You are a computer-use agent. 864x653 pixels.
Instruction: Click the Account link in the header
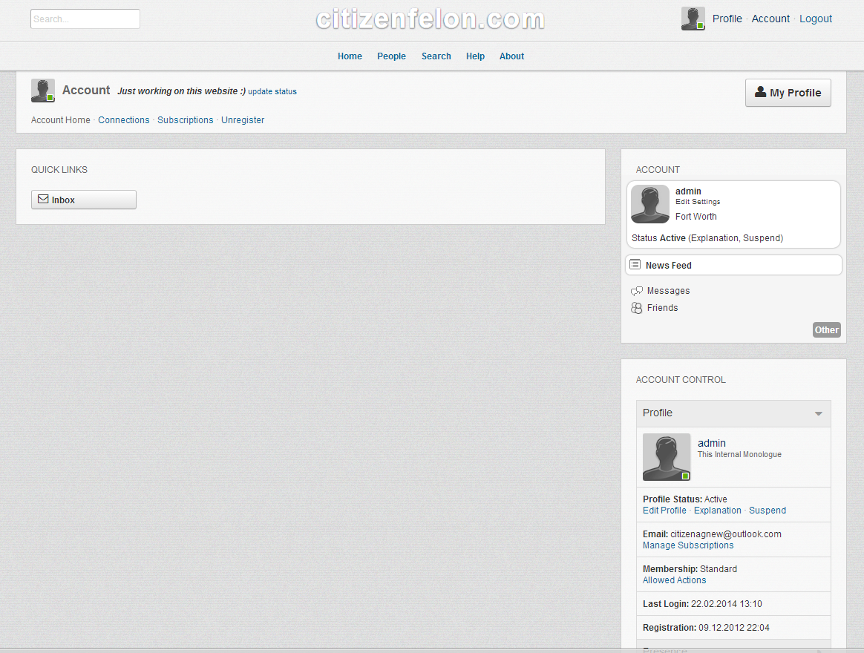[770, 19]
